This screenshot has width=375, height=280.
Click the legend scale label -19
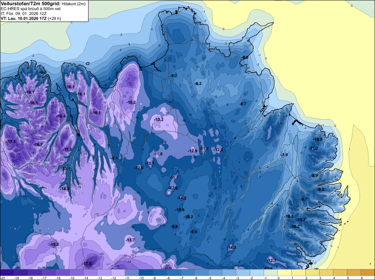tap(16, 278)
